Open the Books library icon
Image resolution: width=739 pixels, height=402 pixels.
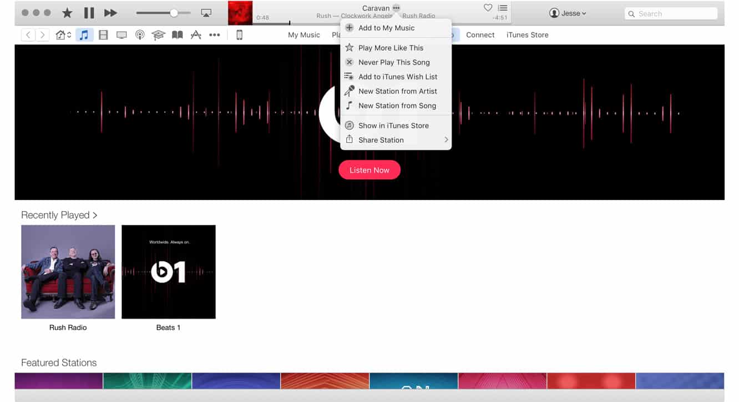coord(178,35)
